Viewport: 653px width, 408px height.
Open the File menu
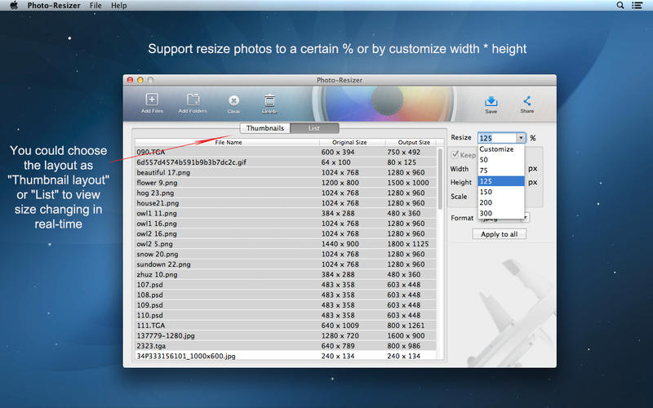[96, 6]
